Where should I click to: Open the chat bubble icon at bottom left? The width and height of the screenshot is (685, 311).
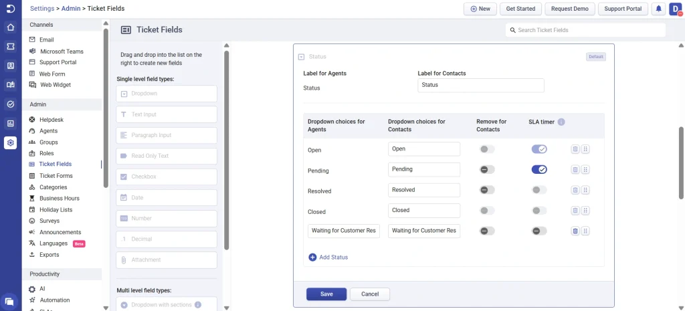pyautogui.click(x=9, y=302)
